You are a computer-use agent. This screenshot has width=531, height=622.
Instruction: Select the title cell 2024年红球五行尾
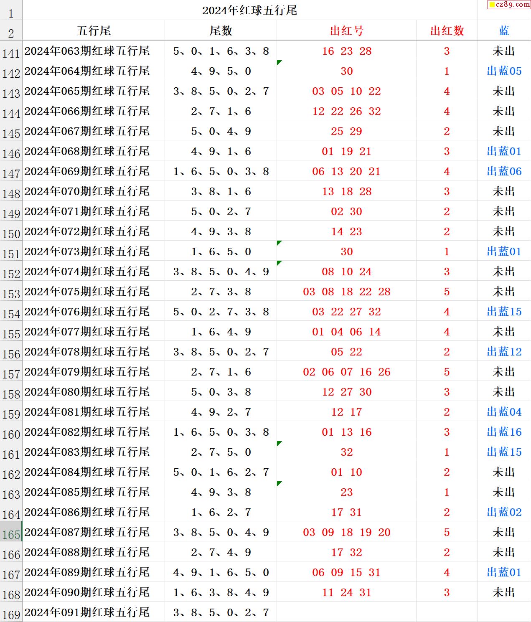249,10
